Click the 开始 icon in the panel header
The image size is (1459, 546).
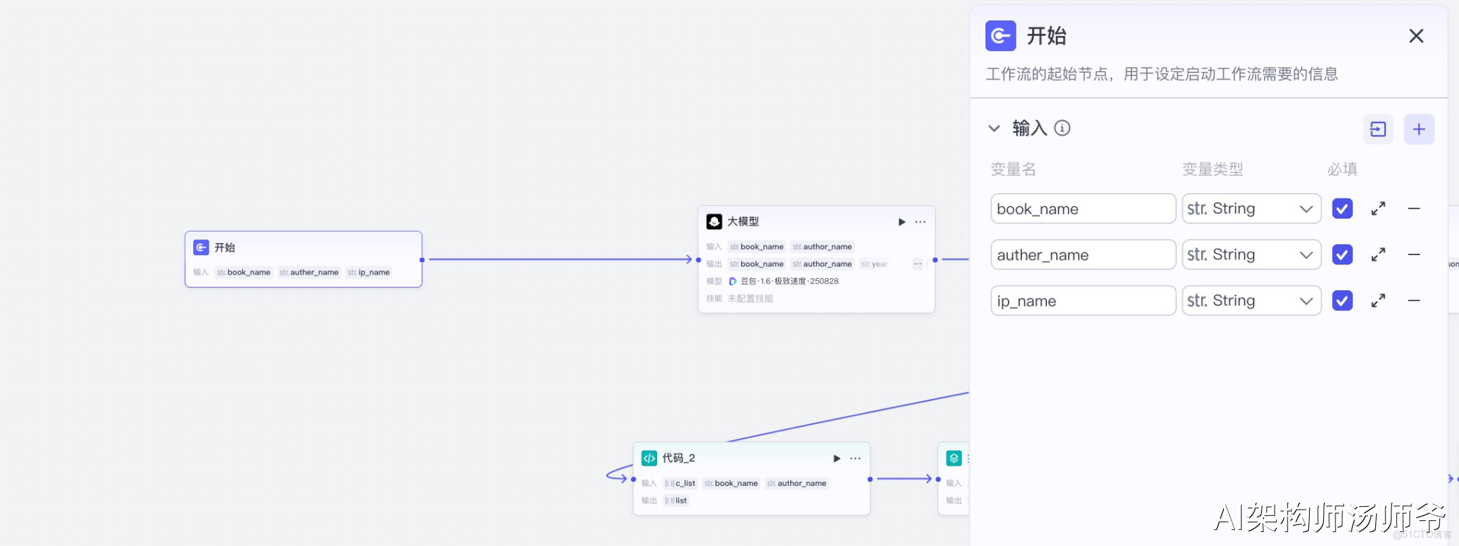[1000, 36]
